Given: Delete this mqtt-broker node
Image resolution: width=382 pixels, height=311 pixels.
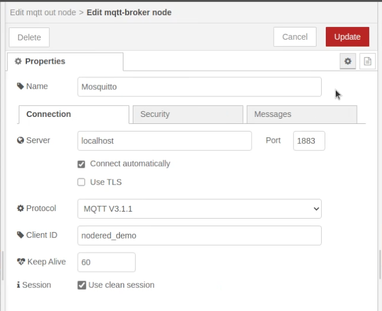Looking at the screenshot, I should pyautogui.click(x=29, y=37).
